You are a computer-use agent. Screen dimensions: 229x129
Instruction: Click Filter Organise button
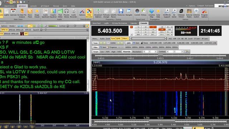pos(112,47)
